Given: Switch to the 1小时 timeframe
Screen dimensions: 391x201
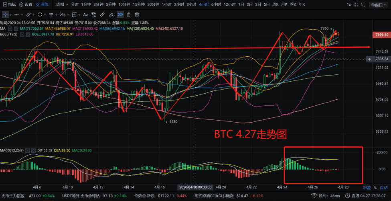Looking at the screenshot, I should (x=166, y=4).
